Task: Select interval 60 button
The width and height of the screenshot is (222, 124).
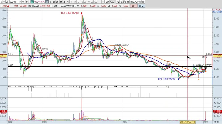Action: (x=92, y=2)
